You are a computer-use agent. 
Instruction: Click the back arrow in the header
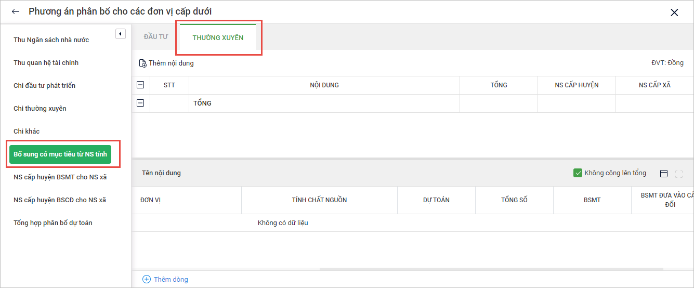pos(16,11)
